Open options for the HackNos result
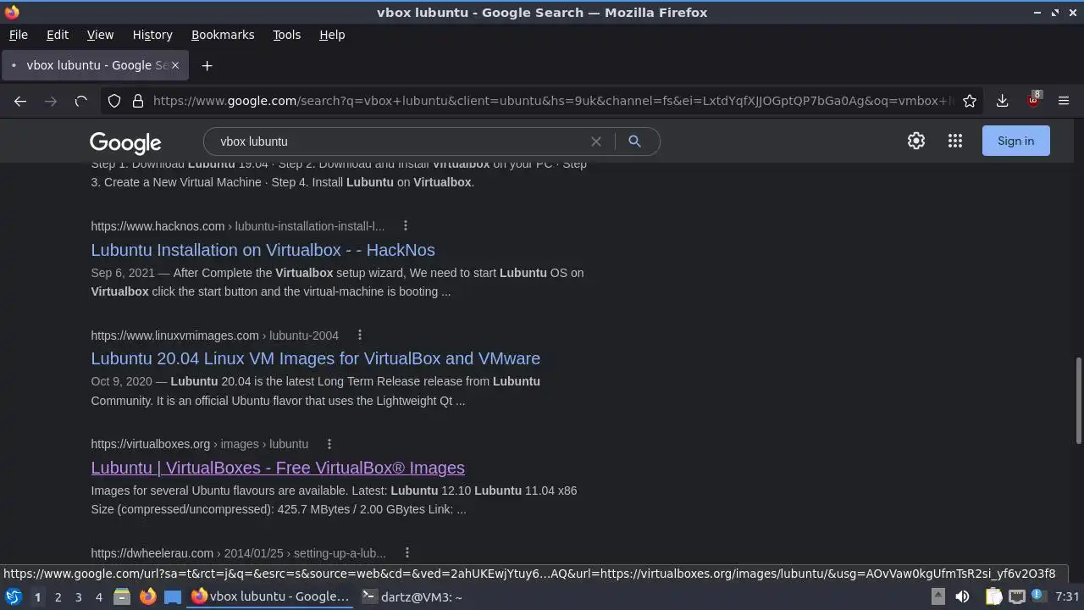The height and width of the screenshot is (610, 1084). click(x=406, y=225)
